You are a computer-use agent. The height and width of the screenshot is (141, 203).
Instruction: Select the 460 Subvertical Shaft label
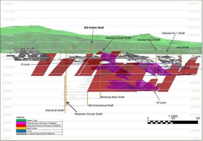tap(101, 105)
